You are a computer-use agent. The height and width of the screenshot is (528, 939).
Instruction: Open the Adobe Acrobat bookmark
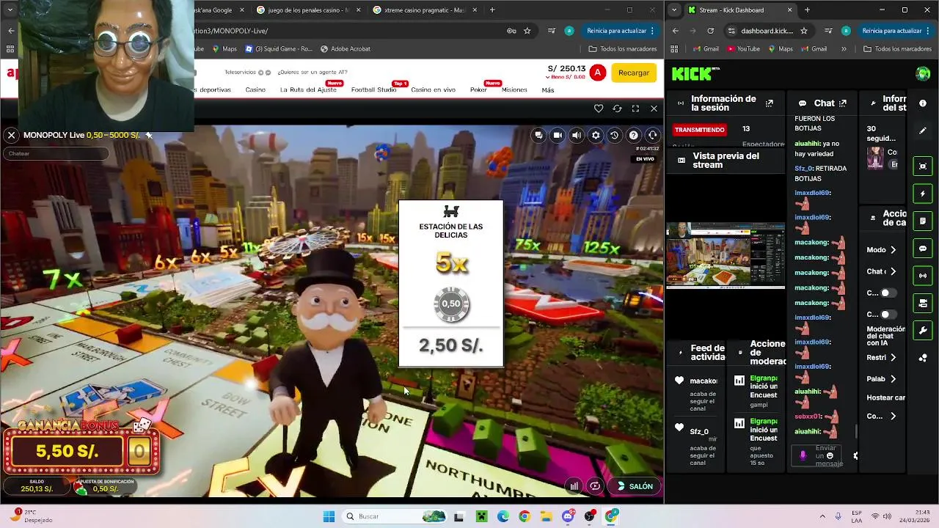pos(346,48)
